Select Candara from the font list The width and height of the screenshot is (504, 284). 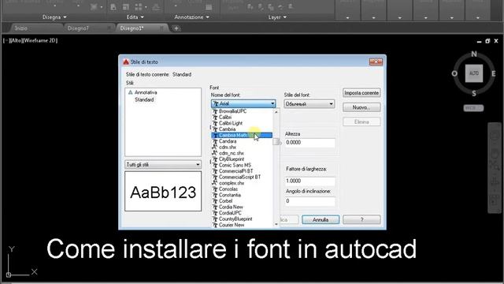coord(242,141)
